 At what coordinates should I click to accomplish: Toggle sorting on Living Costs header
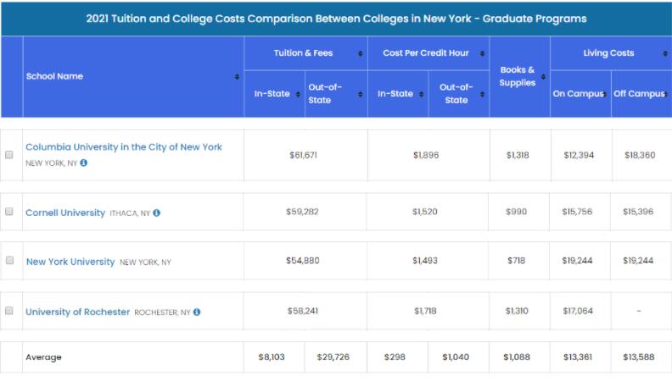click(x=608, y=53)
